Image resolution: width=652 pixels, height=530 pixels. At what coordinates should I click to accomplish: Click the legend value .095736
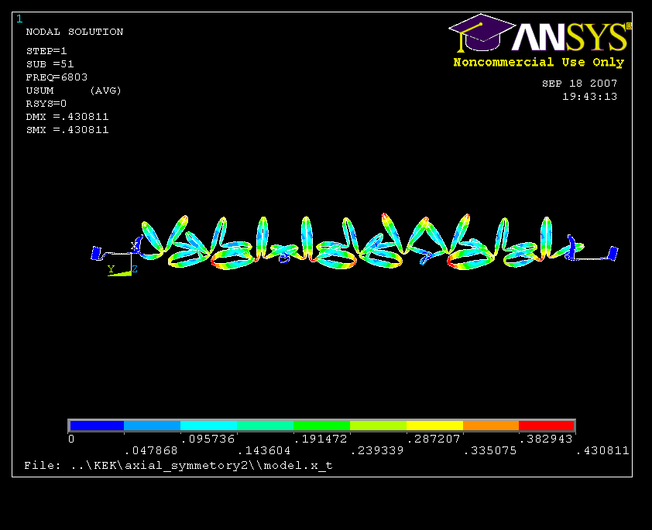click(x=208, y=439)
